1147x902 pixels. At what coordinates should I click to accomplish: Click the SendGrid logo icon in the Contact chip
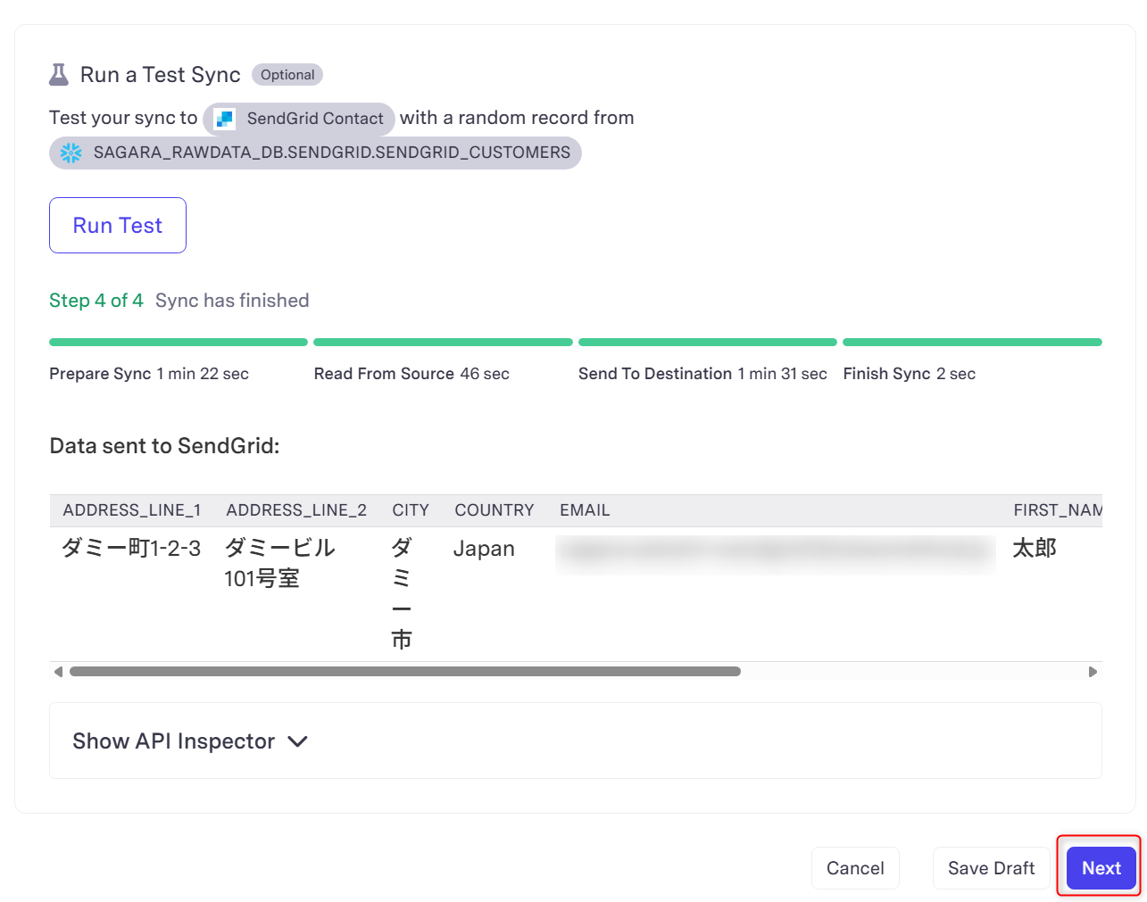(x=224, y=119)
